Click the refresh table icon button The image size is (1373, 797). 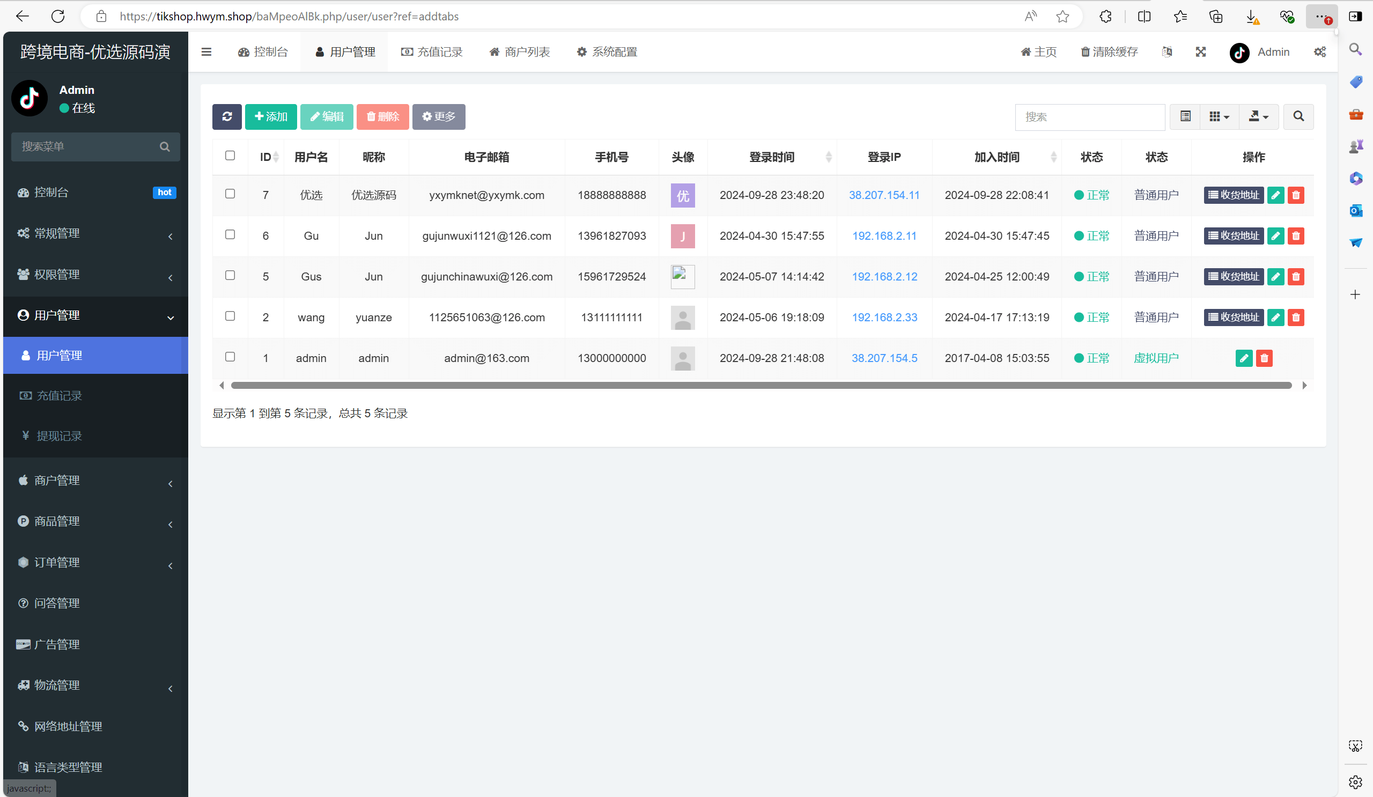[227, 116]
